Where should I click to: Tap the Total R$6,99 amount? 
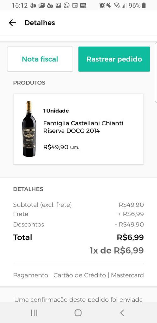click(x=130, y=237)
